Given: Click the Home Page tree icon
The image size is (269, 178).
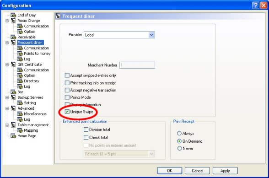Looking at the screenshot, I should [x=13, y=136].
